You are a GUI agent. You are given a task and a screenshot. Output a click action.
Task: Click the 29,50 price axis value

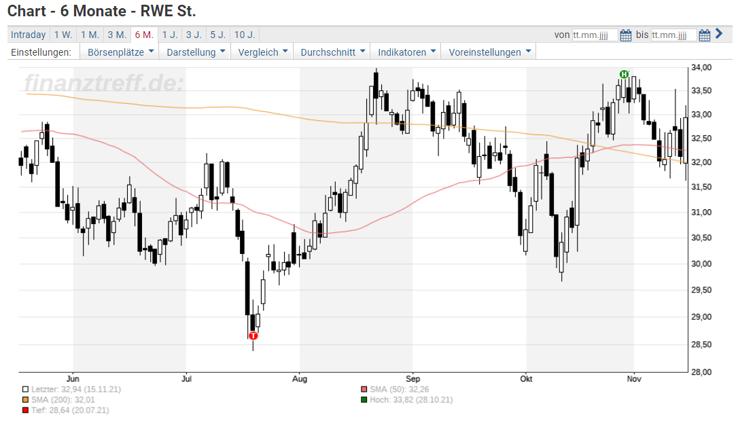(701, 290)
